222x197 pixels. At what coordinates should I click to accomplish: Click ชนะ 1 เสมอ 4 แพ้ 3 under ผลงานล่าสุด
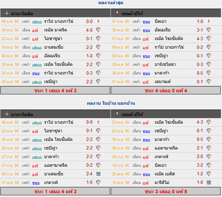[x=55, y=90]
